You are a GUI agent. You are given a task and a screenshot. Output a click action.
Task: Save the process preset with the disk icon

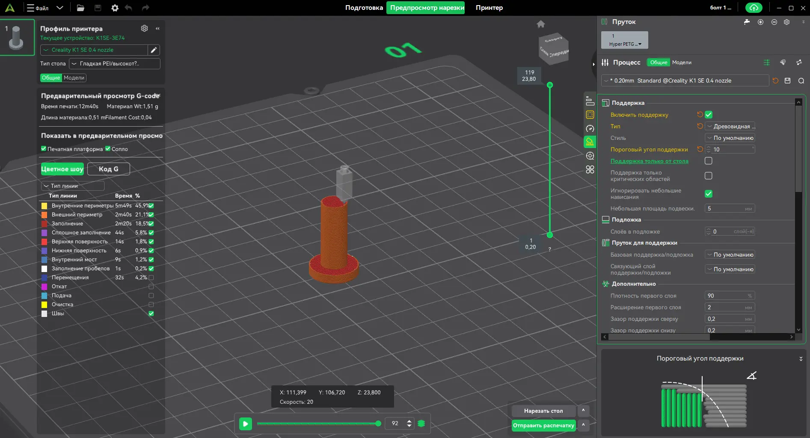point(787,80)
